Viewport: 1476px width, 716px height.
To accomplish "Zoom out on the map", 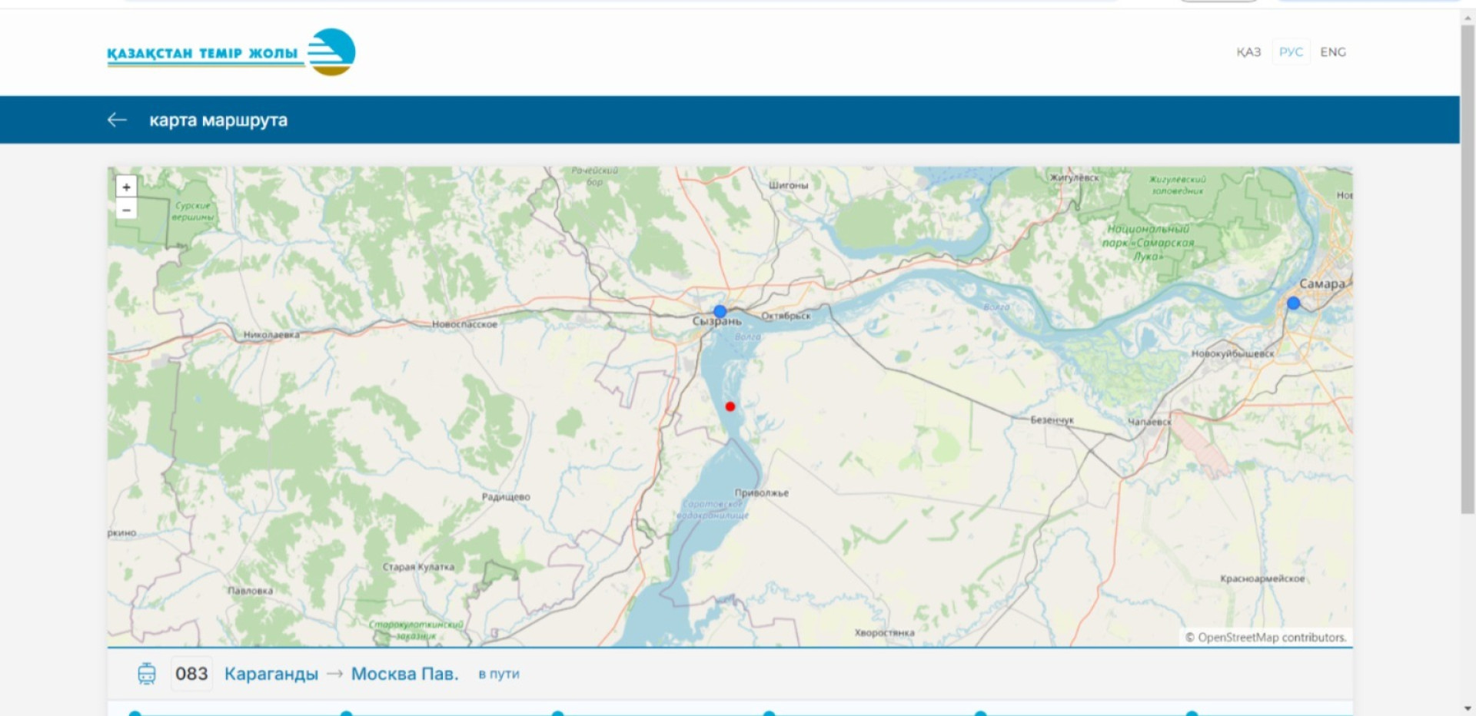I will (x=126, y=210).
